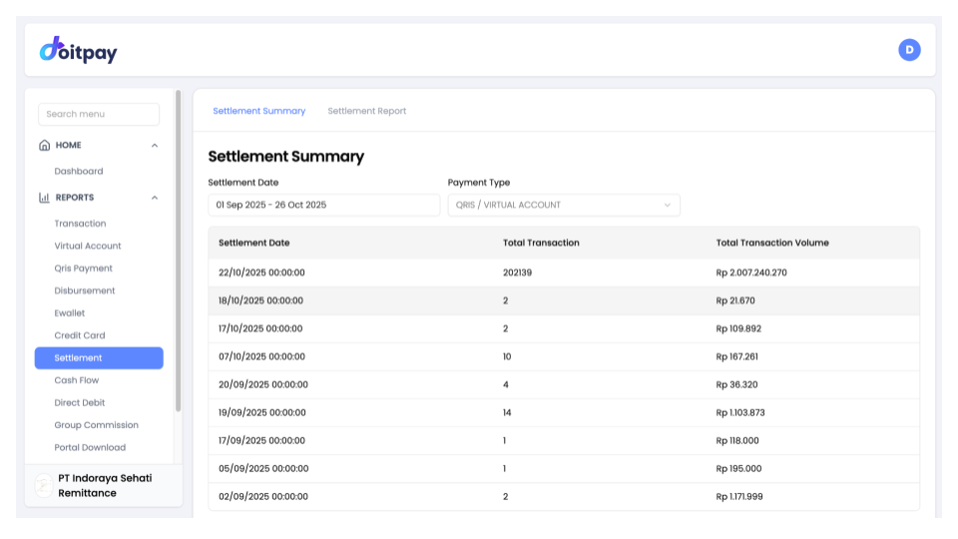
Task: Click the Reports bar chart icon
Action: (44, 198)
